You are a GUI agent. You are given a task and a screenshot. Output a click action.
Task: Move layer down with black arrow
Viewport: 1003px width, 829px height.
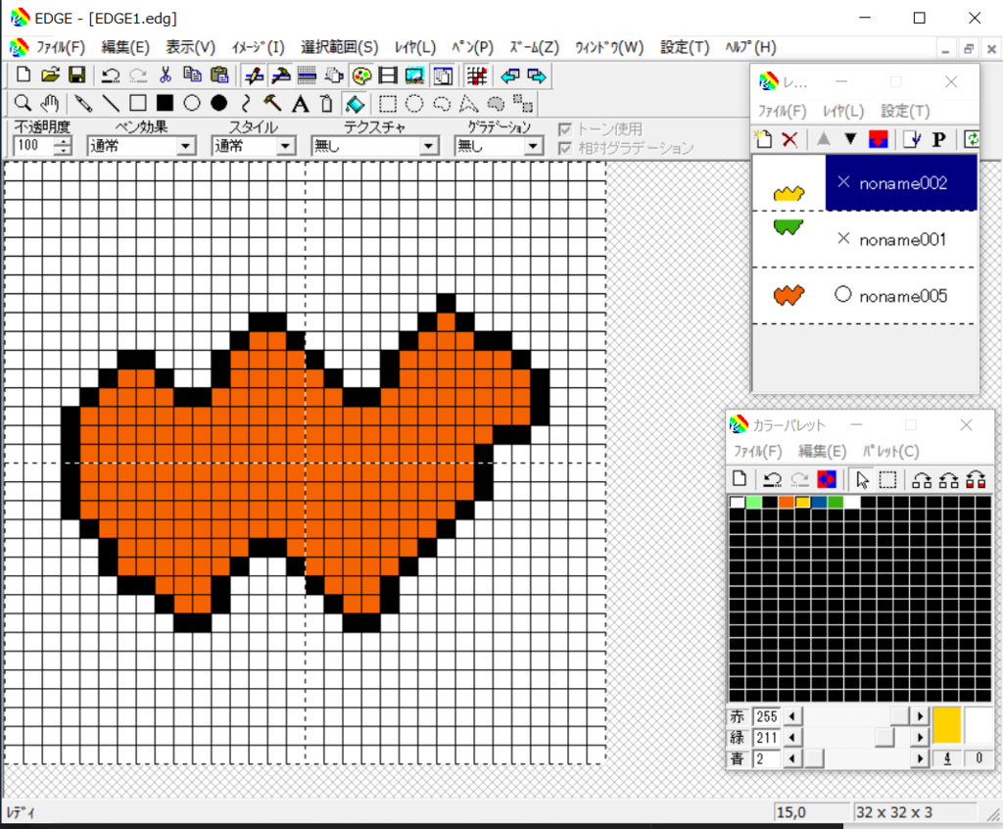pyautogui.click(x=850, y=139)
